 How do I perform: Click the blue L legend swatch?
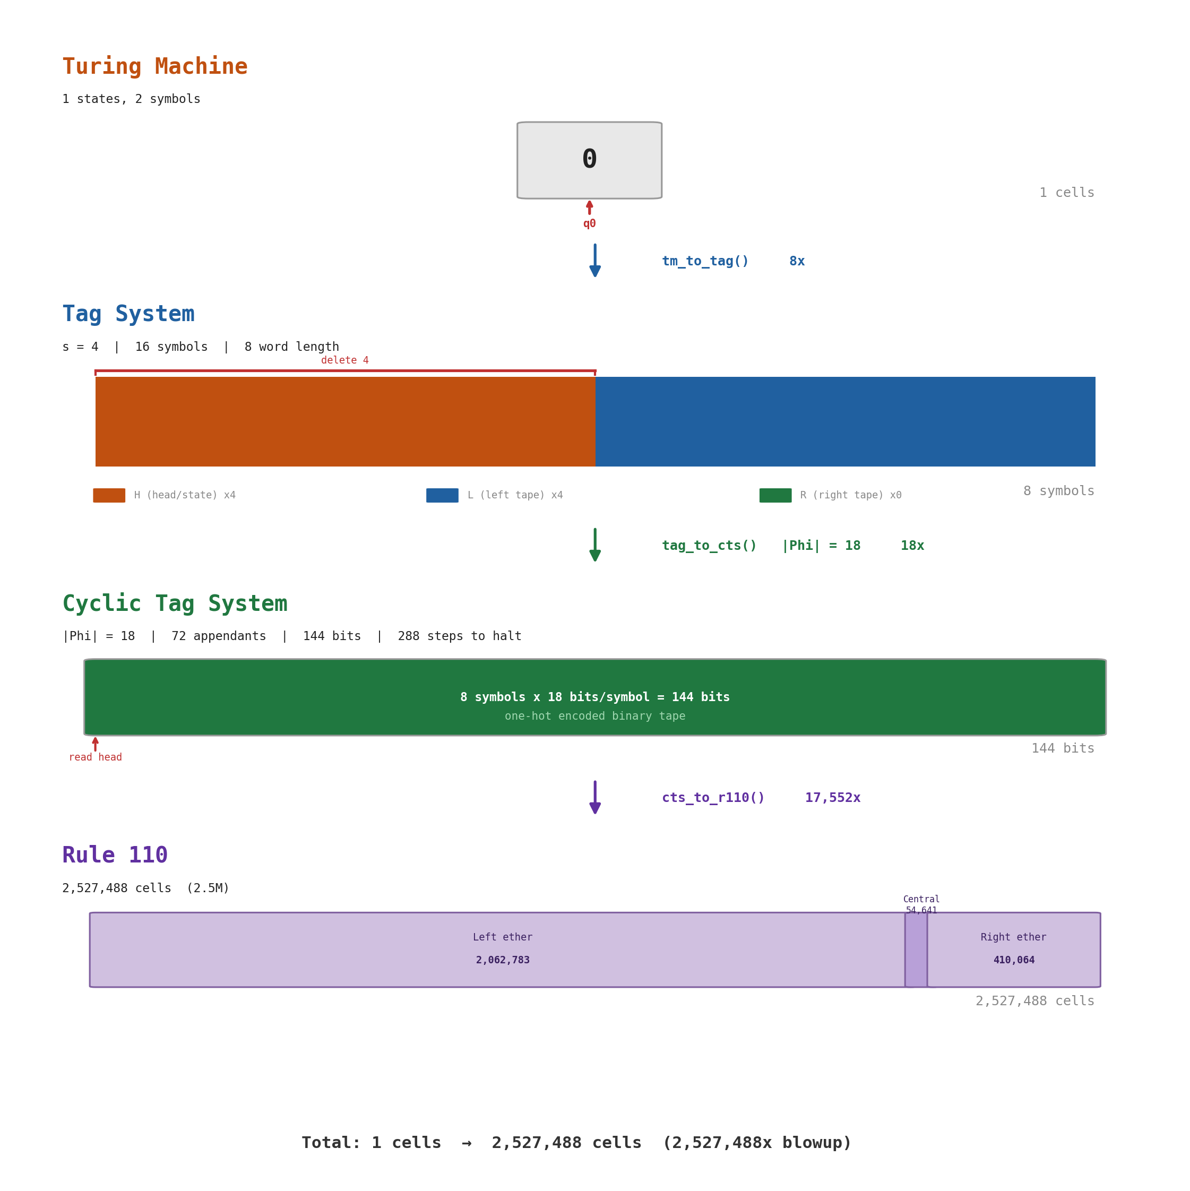click(442, 495)
